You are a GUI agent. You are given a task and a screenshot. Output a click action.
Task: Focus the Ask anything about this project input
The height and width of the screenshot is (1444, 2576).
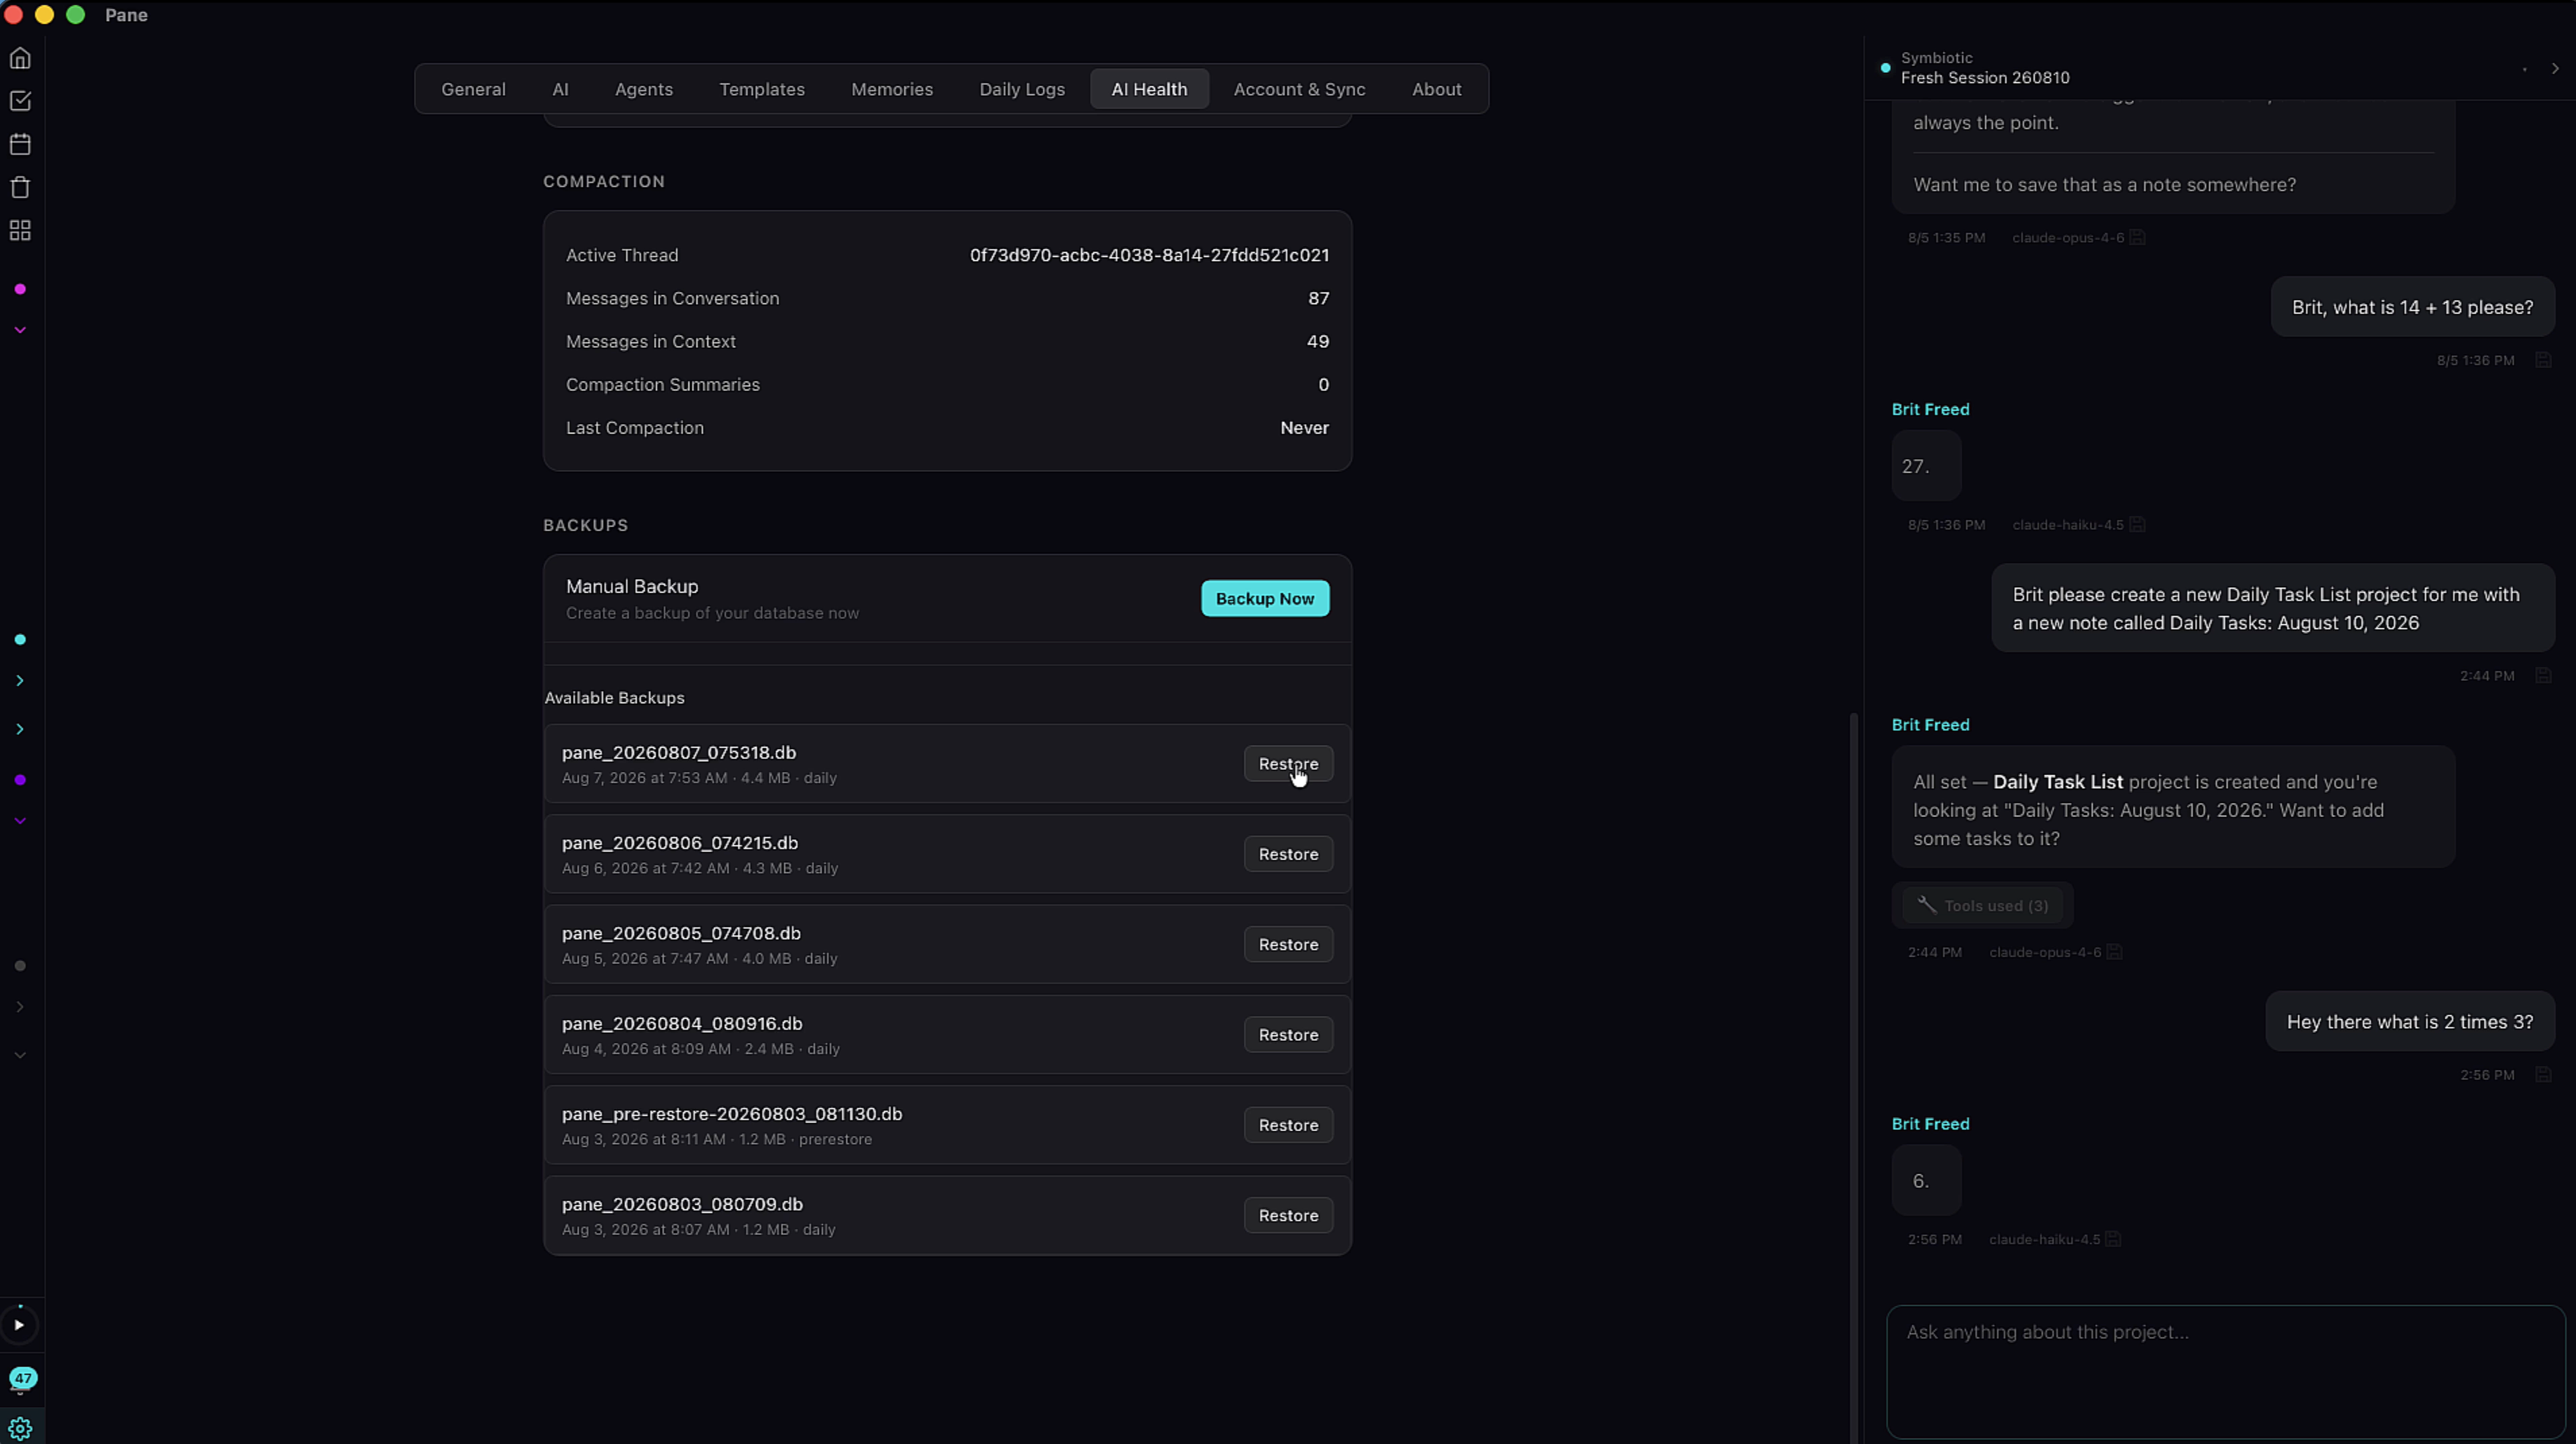point(2225,1372)
